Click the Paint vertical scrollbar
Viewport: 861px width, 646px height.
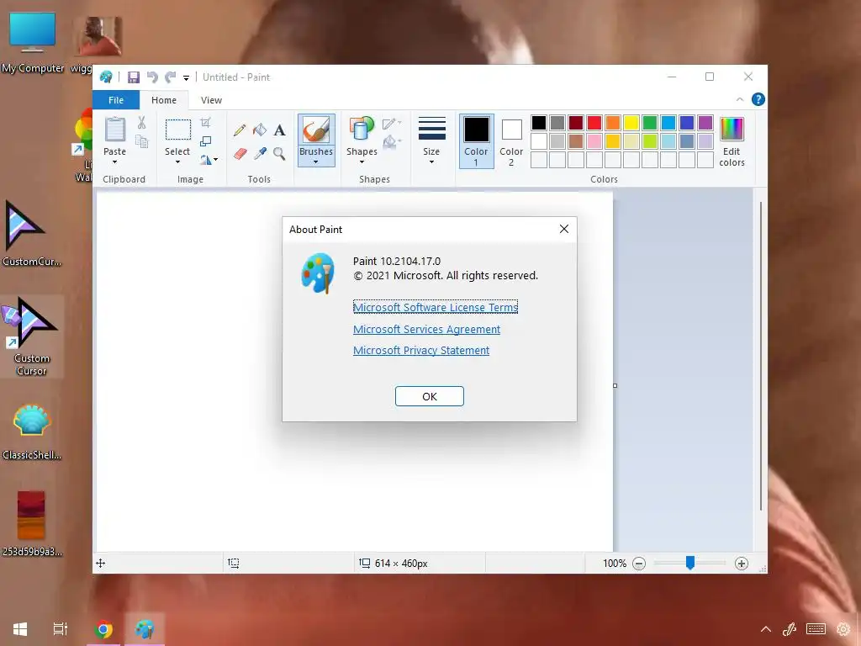[x=760, y=356]
